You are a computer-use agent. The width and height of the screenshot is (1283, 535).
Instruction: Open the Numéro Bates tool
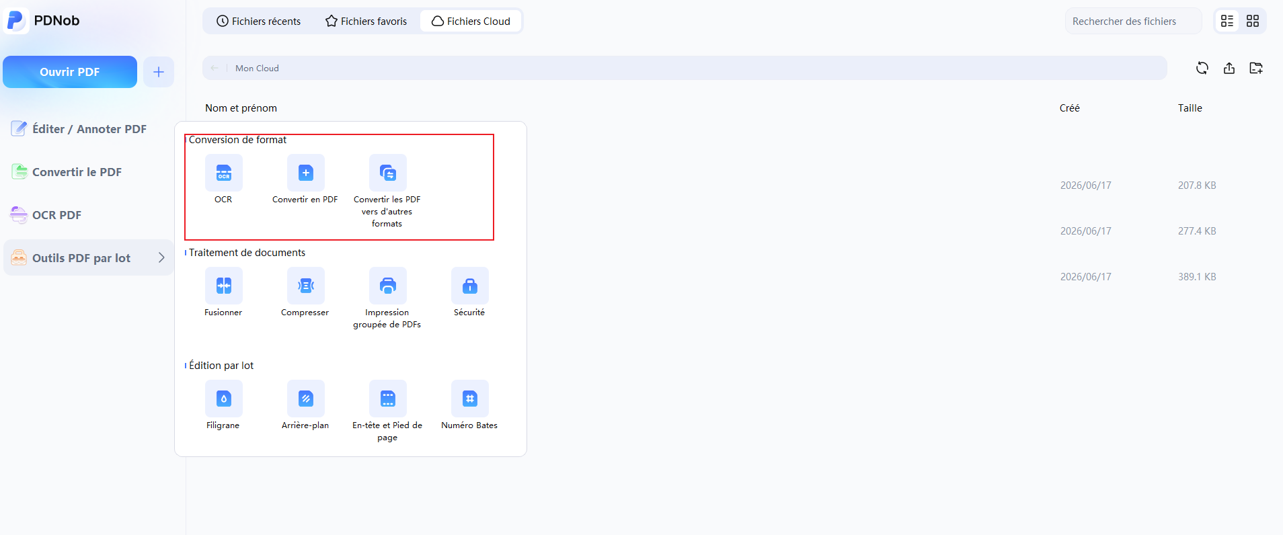[x=470, y=399]
